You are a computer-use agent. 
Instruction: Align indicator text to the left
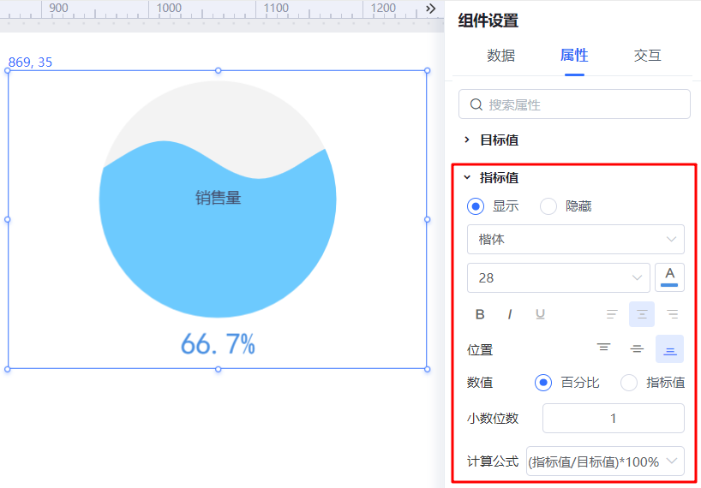[x=612, y=314]
